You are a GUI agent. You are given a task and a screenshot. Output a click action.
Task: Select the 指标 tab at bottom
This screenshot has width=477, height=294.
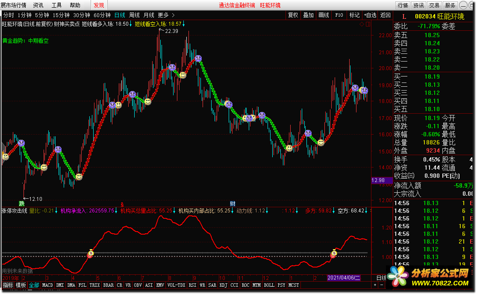click(x=8, y=285)
